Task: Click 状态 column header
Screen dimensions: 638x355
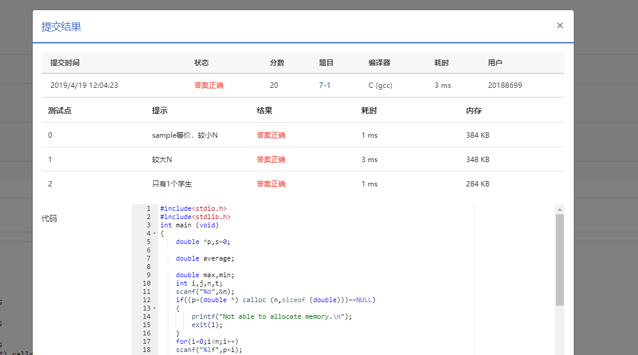Action: (202, 62)
